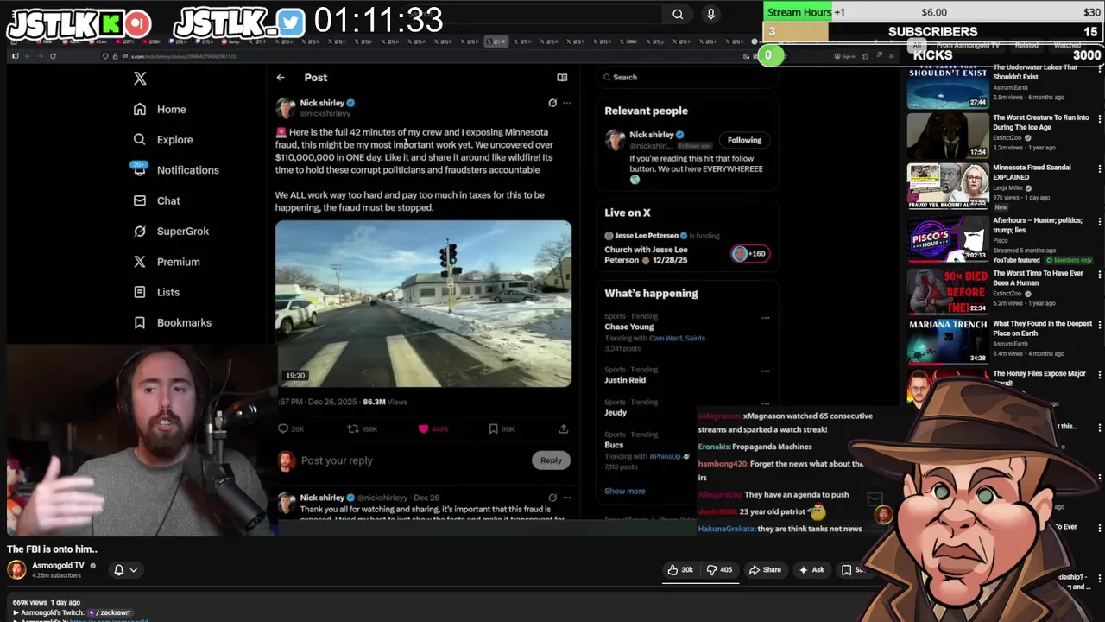Click Show more under What's happening
The height and width of the screenshot is (622, 1105).
point(625,491)
